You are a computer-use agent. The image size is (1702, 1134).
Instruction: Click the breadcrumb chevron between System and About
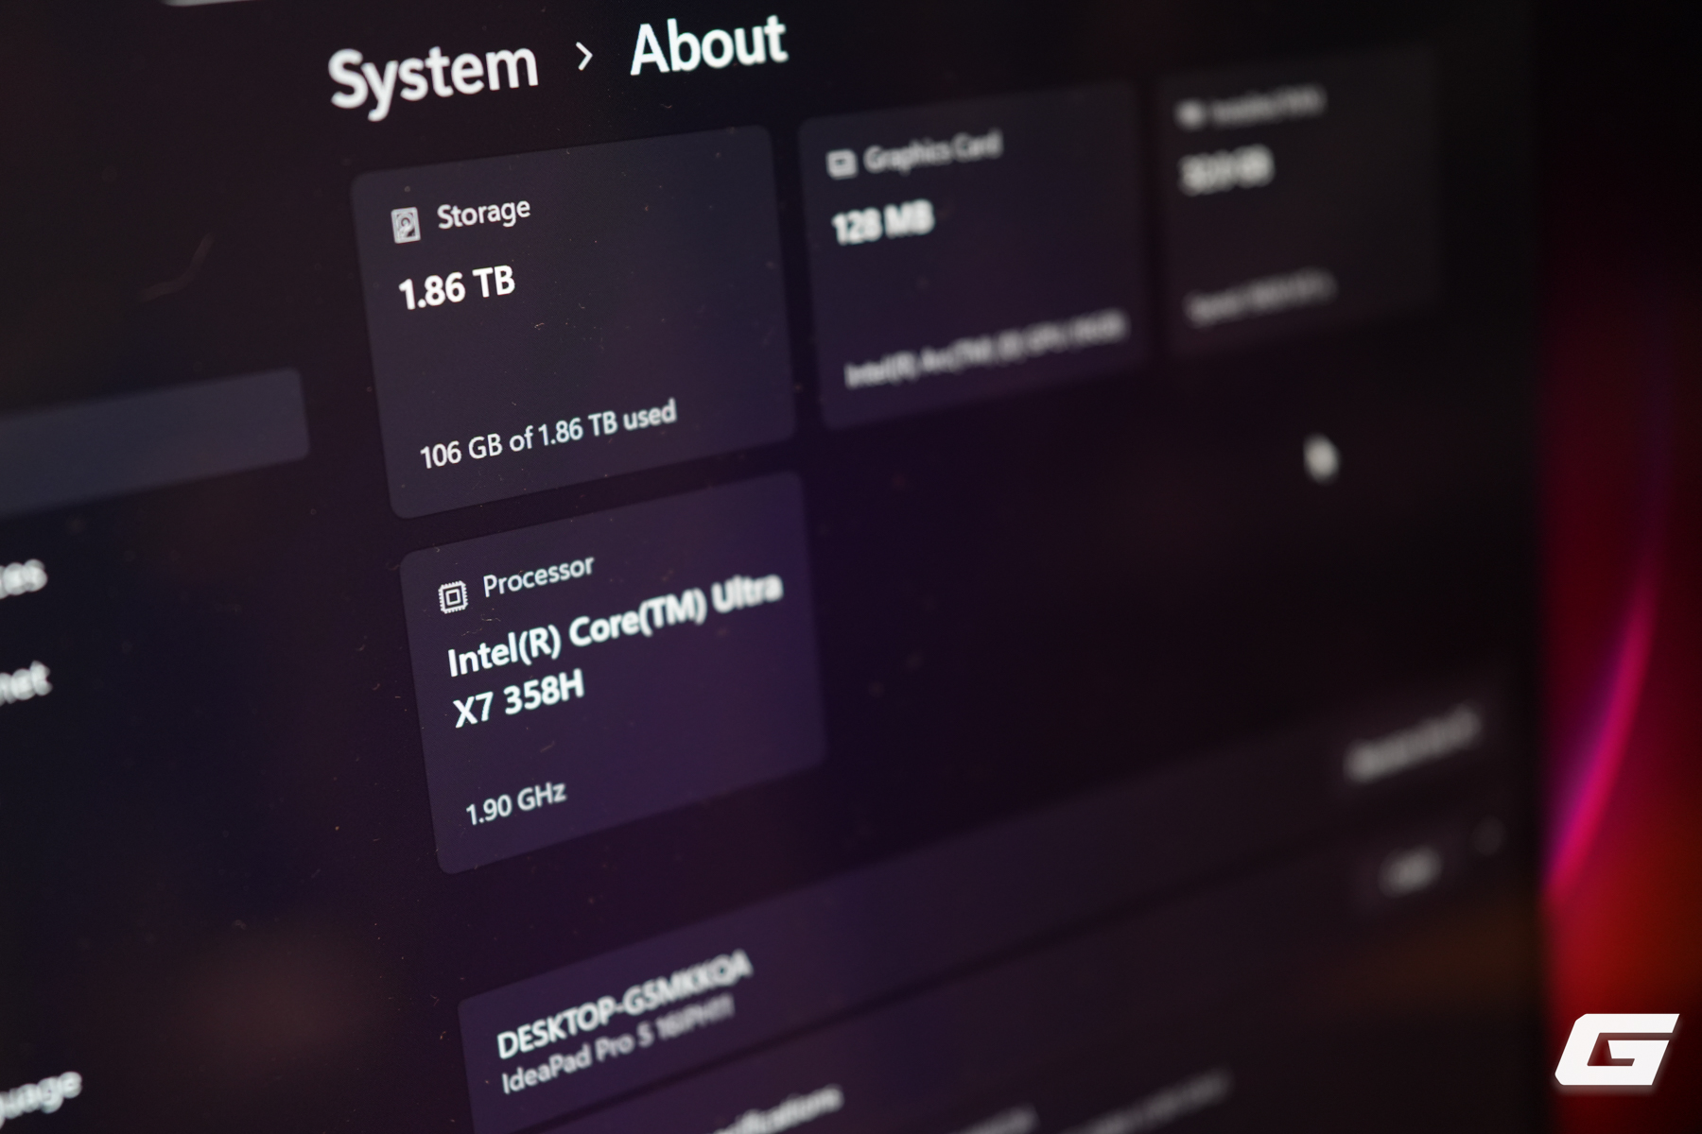click(x=584, y=57)
